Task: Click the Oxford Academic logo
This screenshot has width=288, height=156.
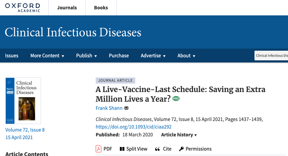Action: 22,8
